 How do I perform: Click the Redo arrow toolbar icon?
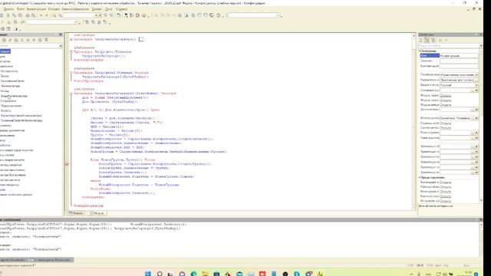point(46,15)
